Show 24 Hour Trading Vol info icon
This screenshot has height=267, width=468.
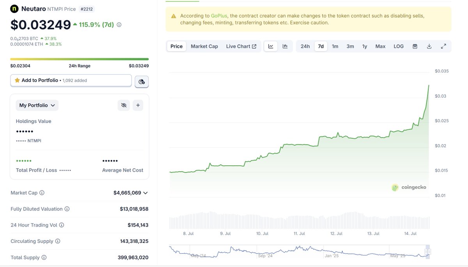[61, 225]
